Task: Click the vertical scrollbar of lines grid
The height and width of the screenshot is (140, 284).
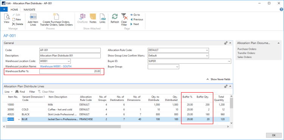Action: pyautogui.click(x=231, y=103)
